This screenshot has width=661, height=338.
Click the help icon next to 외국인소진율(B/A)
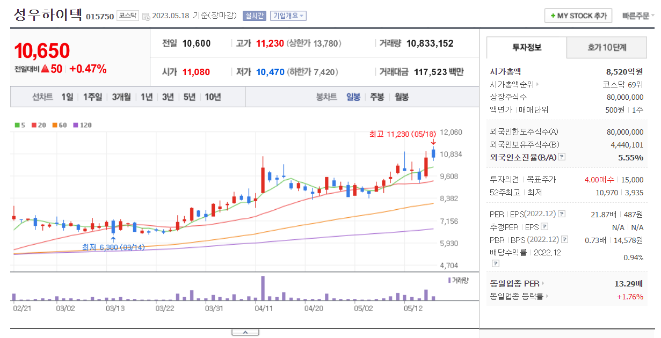coord(562,157)
